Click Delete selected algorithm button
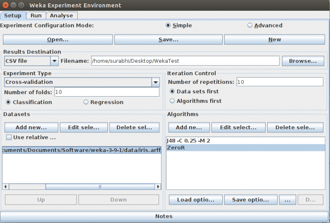The width and height of the screenshot is (330, 223). pyautogui.click(x=295, y=128)
